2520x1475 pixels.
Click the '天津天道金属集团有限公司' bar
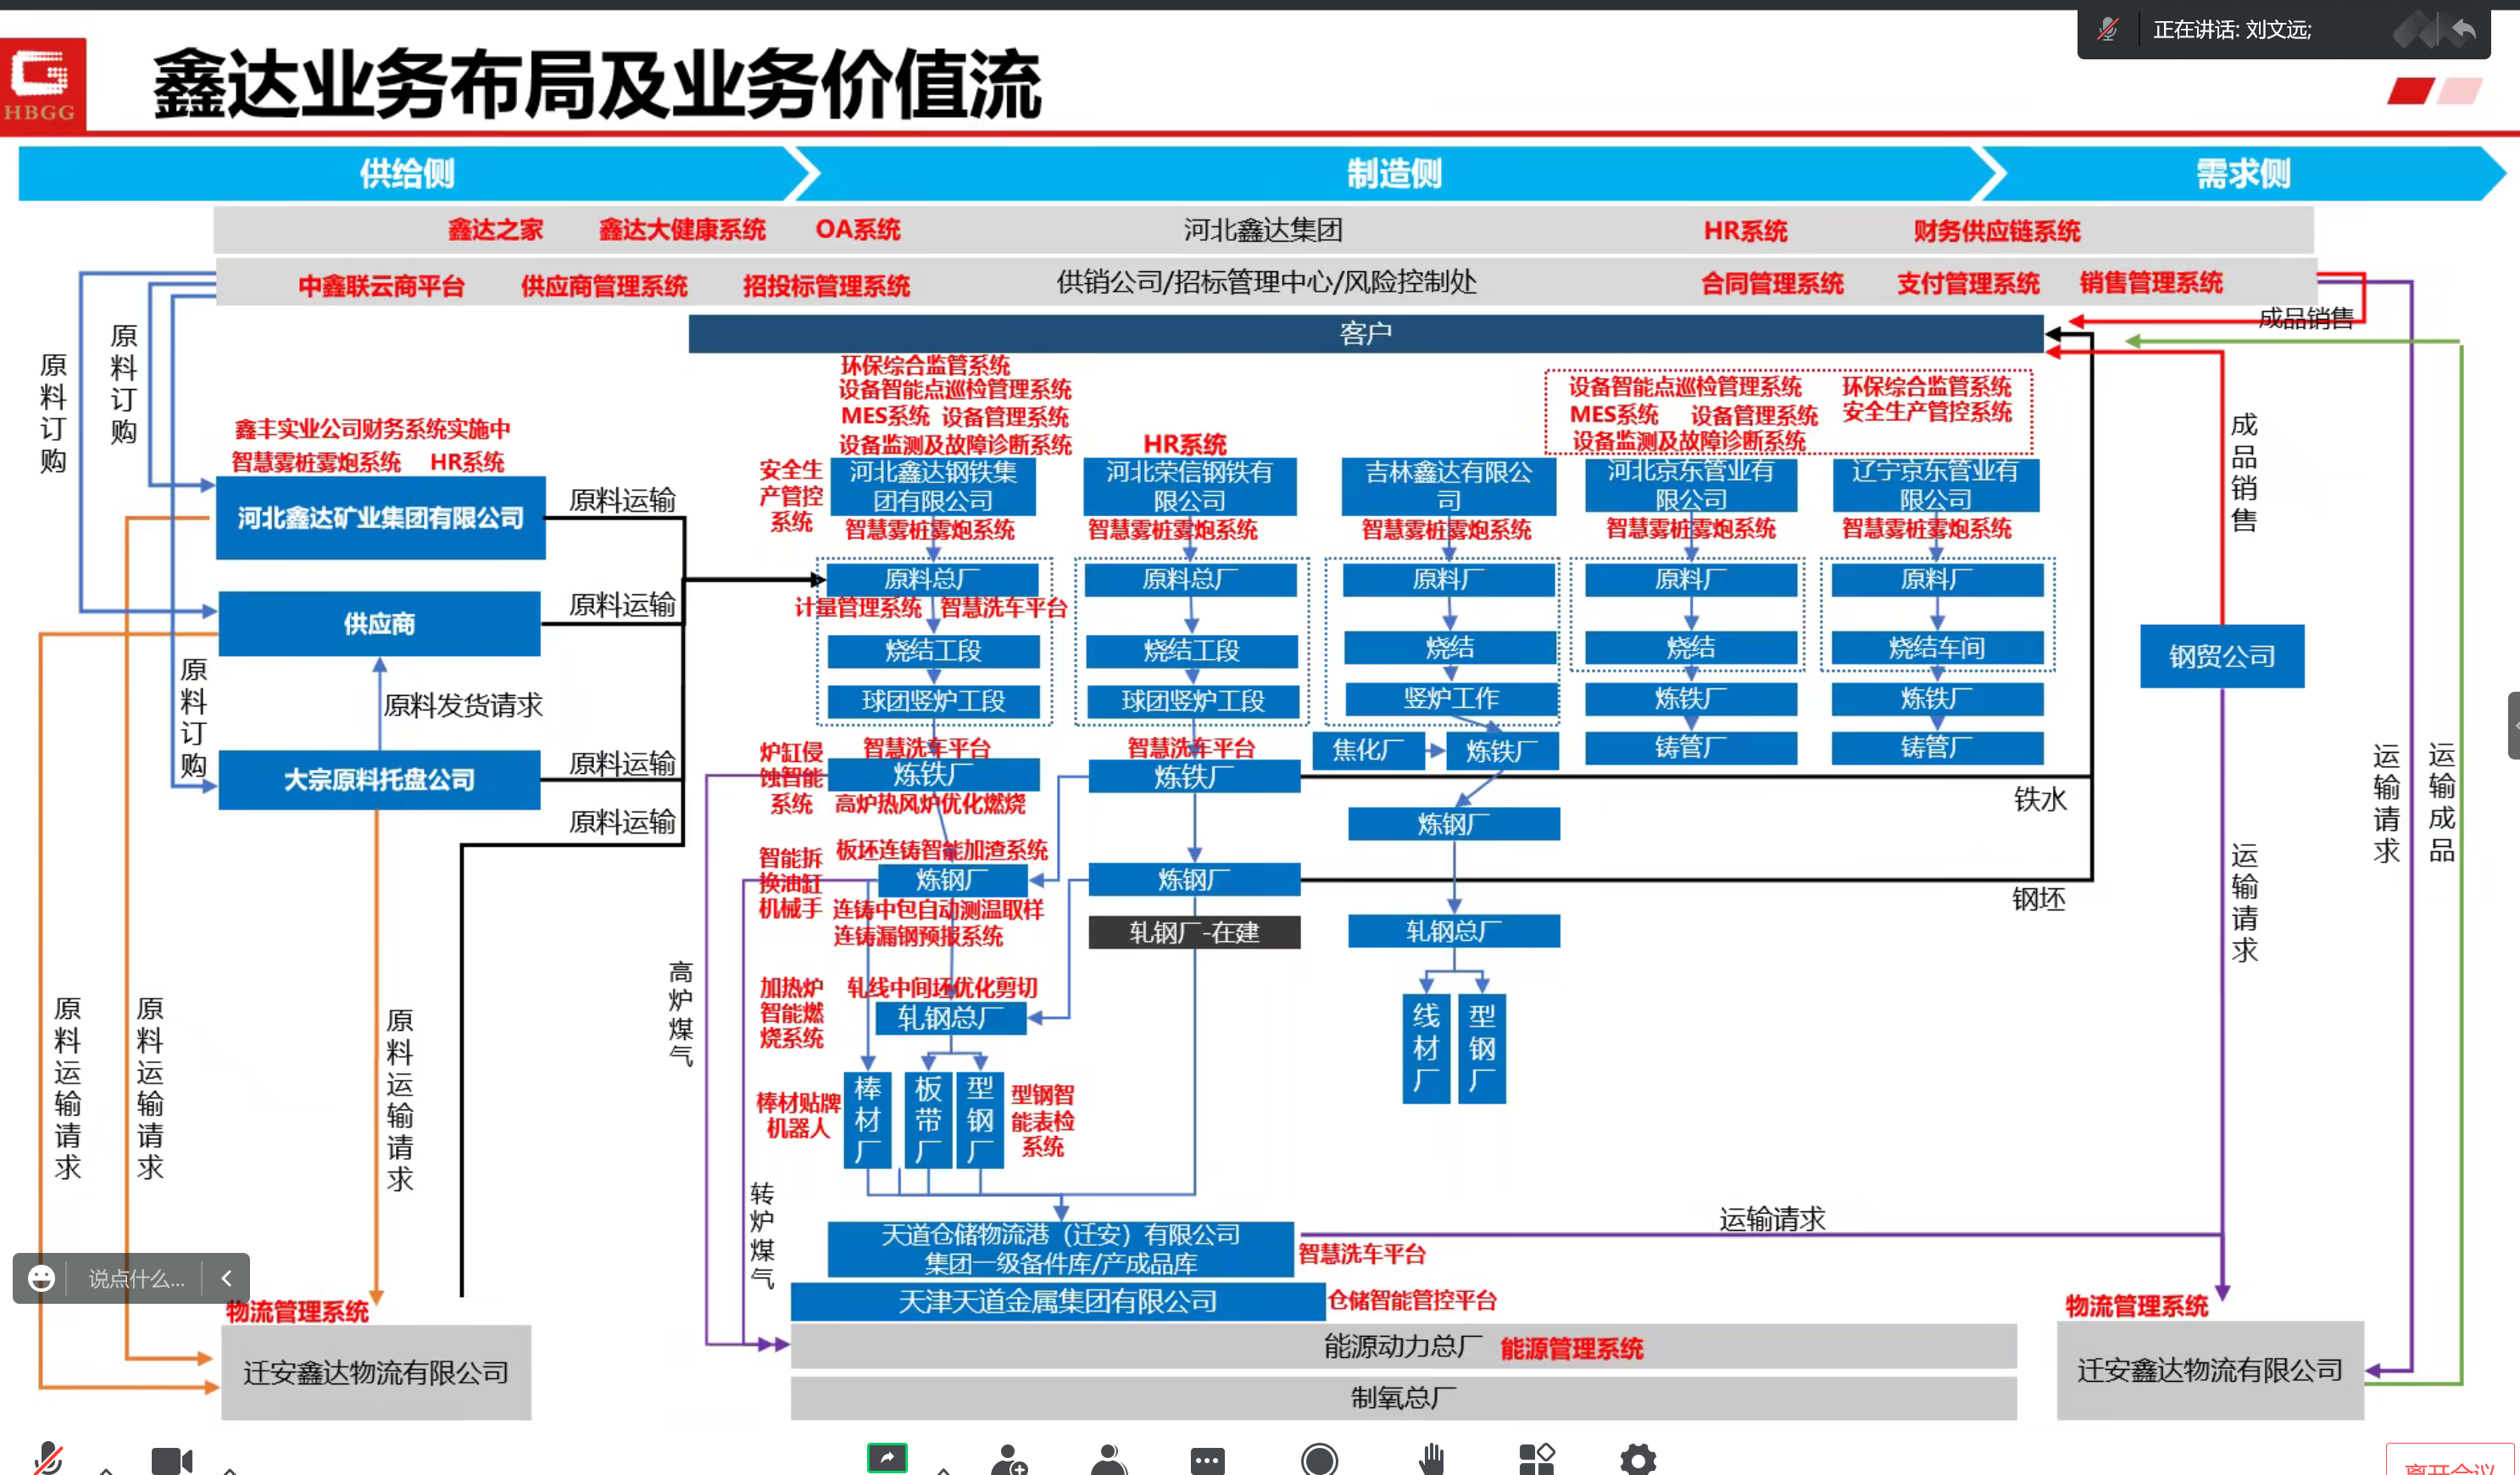(1057, 1301)
